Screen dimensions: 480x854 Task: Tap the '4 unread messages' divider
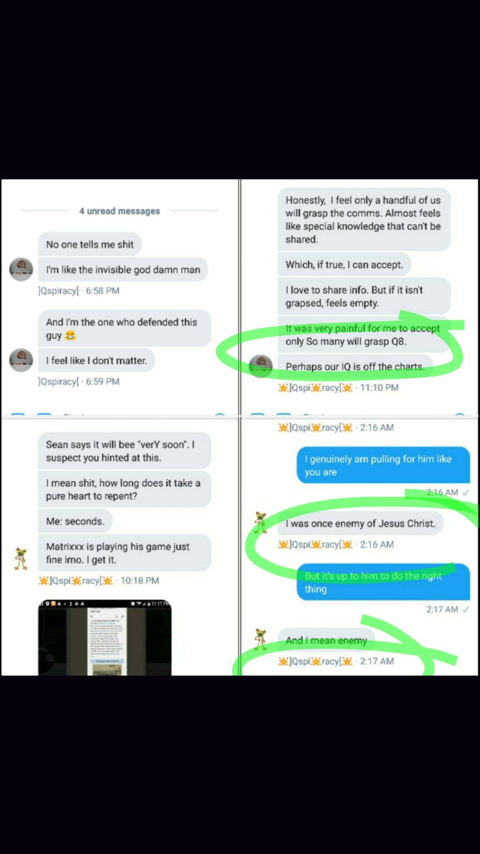[x=120, y=211]
